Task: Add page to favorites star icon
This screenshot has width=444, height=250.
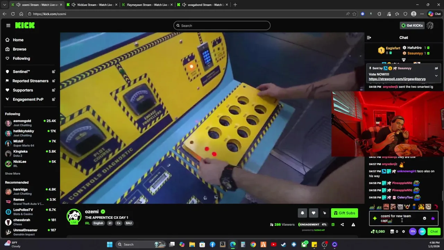Action: tap(354, 14)
